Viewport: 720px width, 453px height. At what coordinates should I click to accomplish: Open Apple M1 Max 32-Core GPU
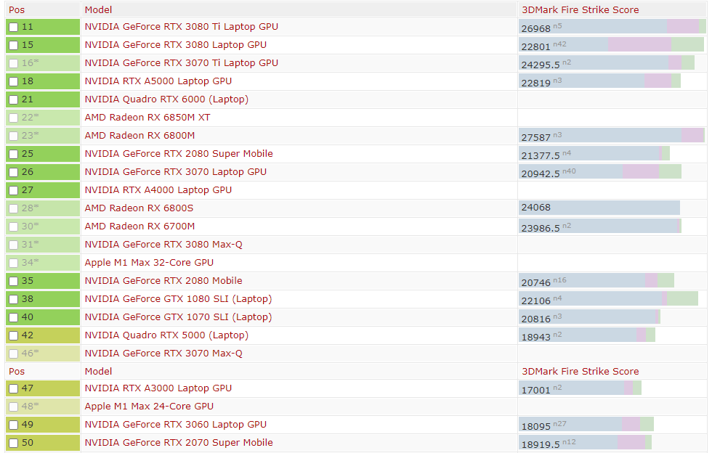click(149, 262)
